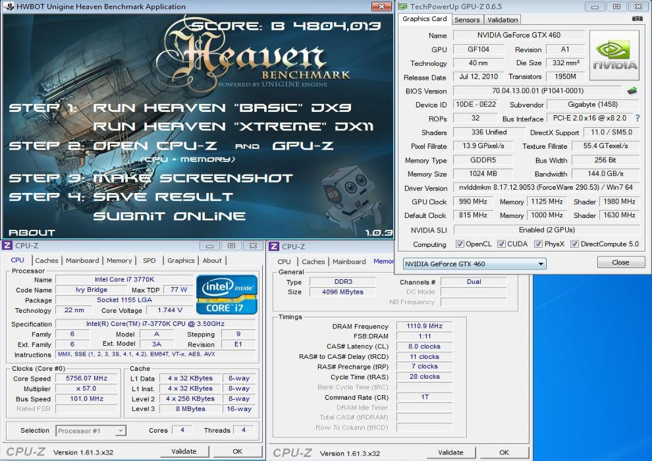Click the Close button in GPU-Z
This screenshot has width=652, height=461.
pos(621,262)
